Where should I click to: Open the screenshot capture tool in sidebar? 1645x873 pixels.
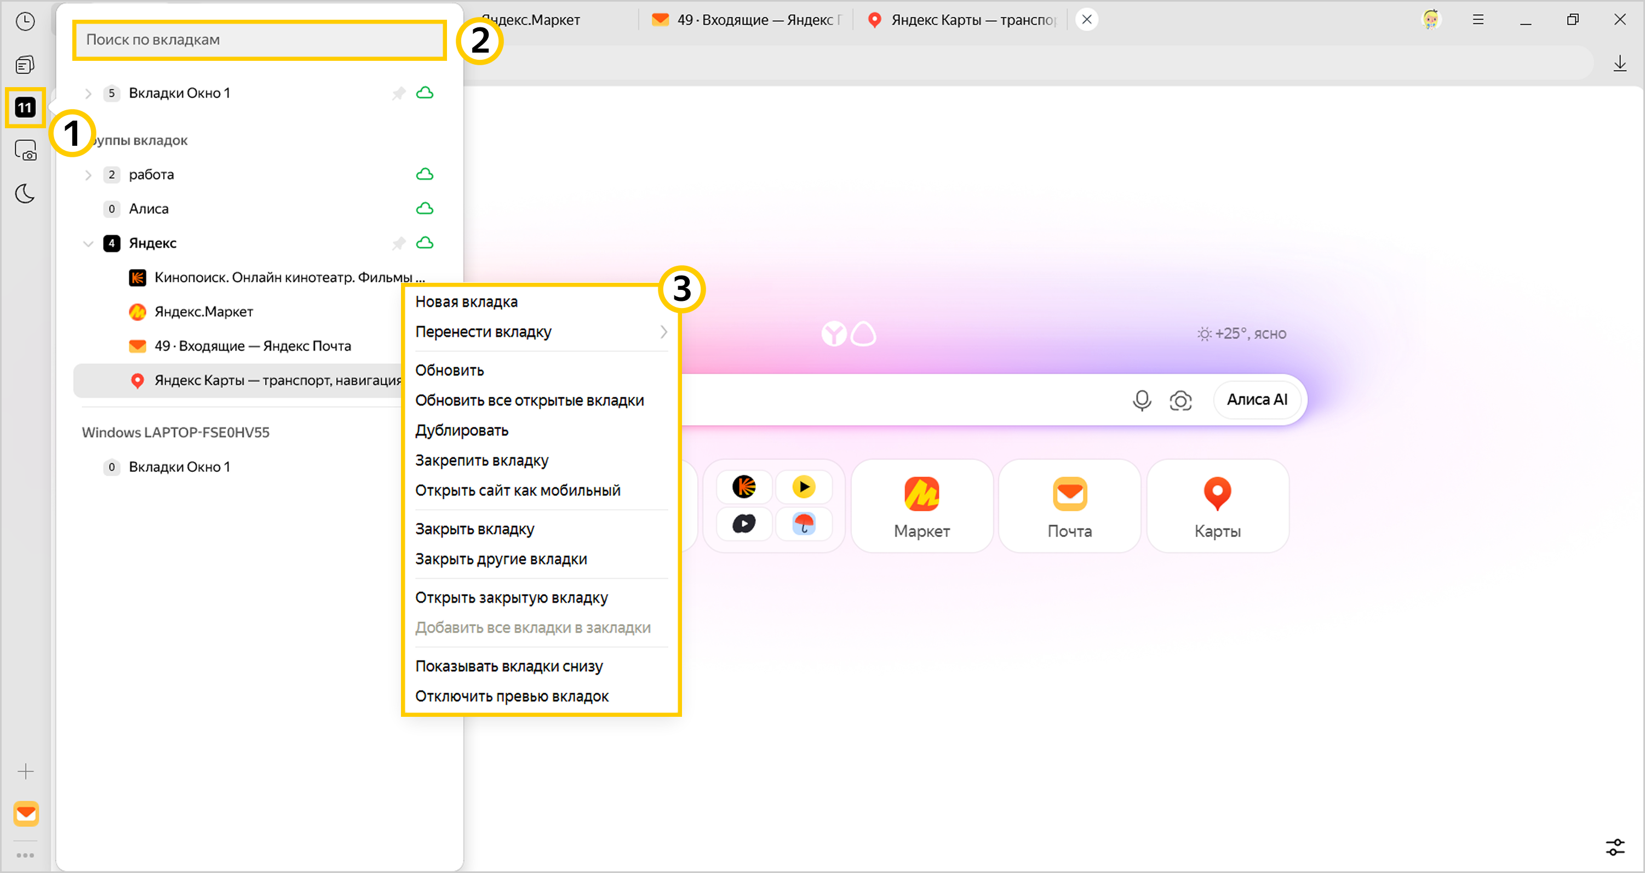[x=26, y=151]
